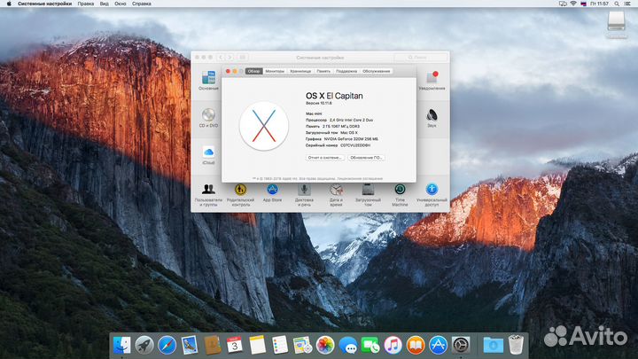This screenshot has width=638, height=359.
Task: Open FaceTime app in Dock
Action: click(x=370, y=345)
